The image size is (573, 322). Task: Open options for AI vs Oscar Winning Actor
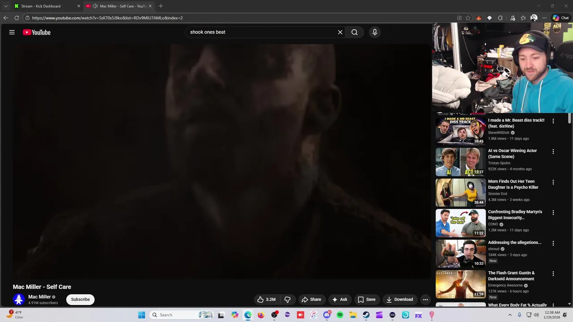tap(553, 152)
